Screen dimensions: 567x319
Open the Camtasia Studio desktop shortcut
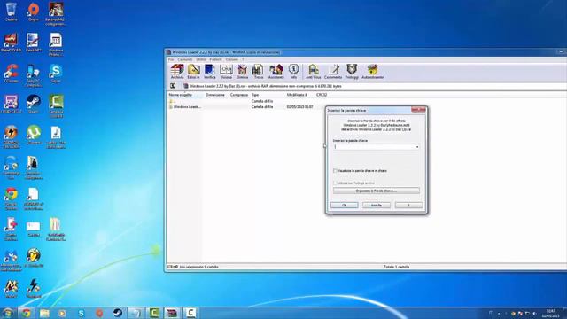coord(56,106)
